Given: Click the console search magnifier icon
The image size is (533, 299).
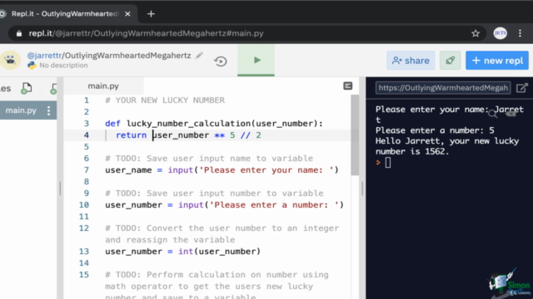Looking at the screenshot, I should (x=492, y=115).
